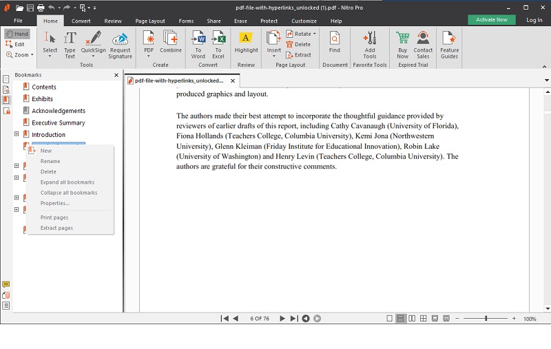The height and width of the screenshot is (349, 551).
Task: Go to last page
Action: (294, 319)
